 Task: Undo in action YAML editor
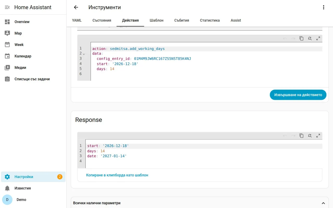(285, 38)
